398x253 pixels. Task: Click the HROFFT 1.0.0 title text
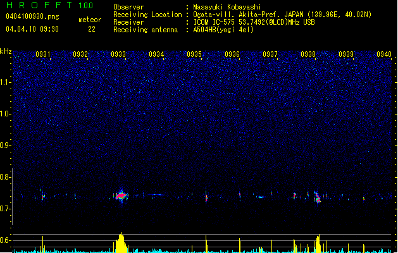pos(50,5)
